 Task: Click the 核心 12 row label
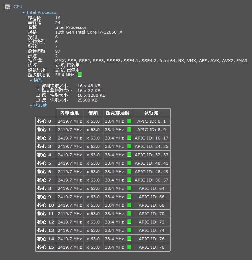(46, 222)
